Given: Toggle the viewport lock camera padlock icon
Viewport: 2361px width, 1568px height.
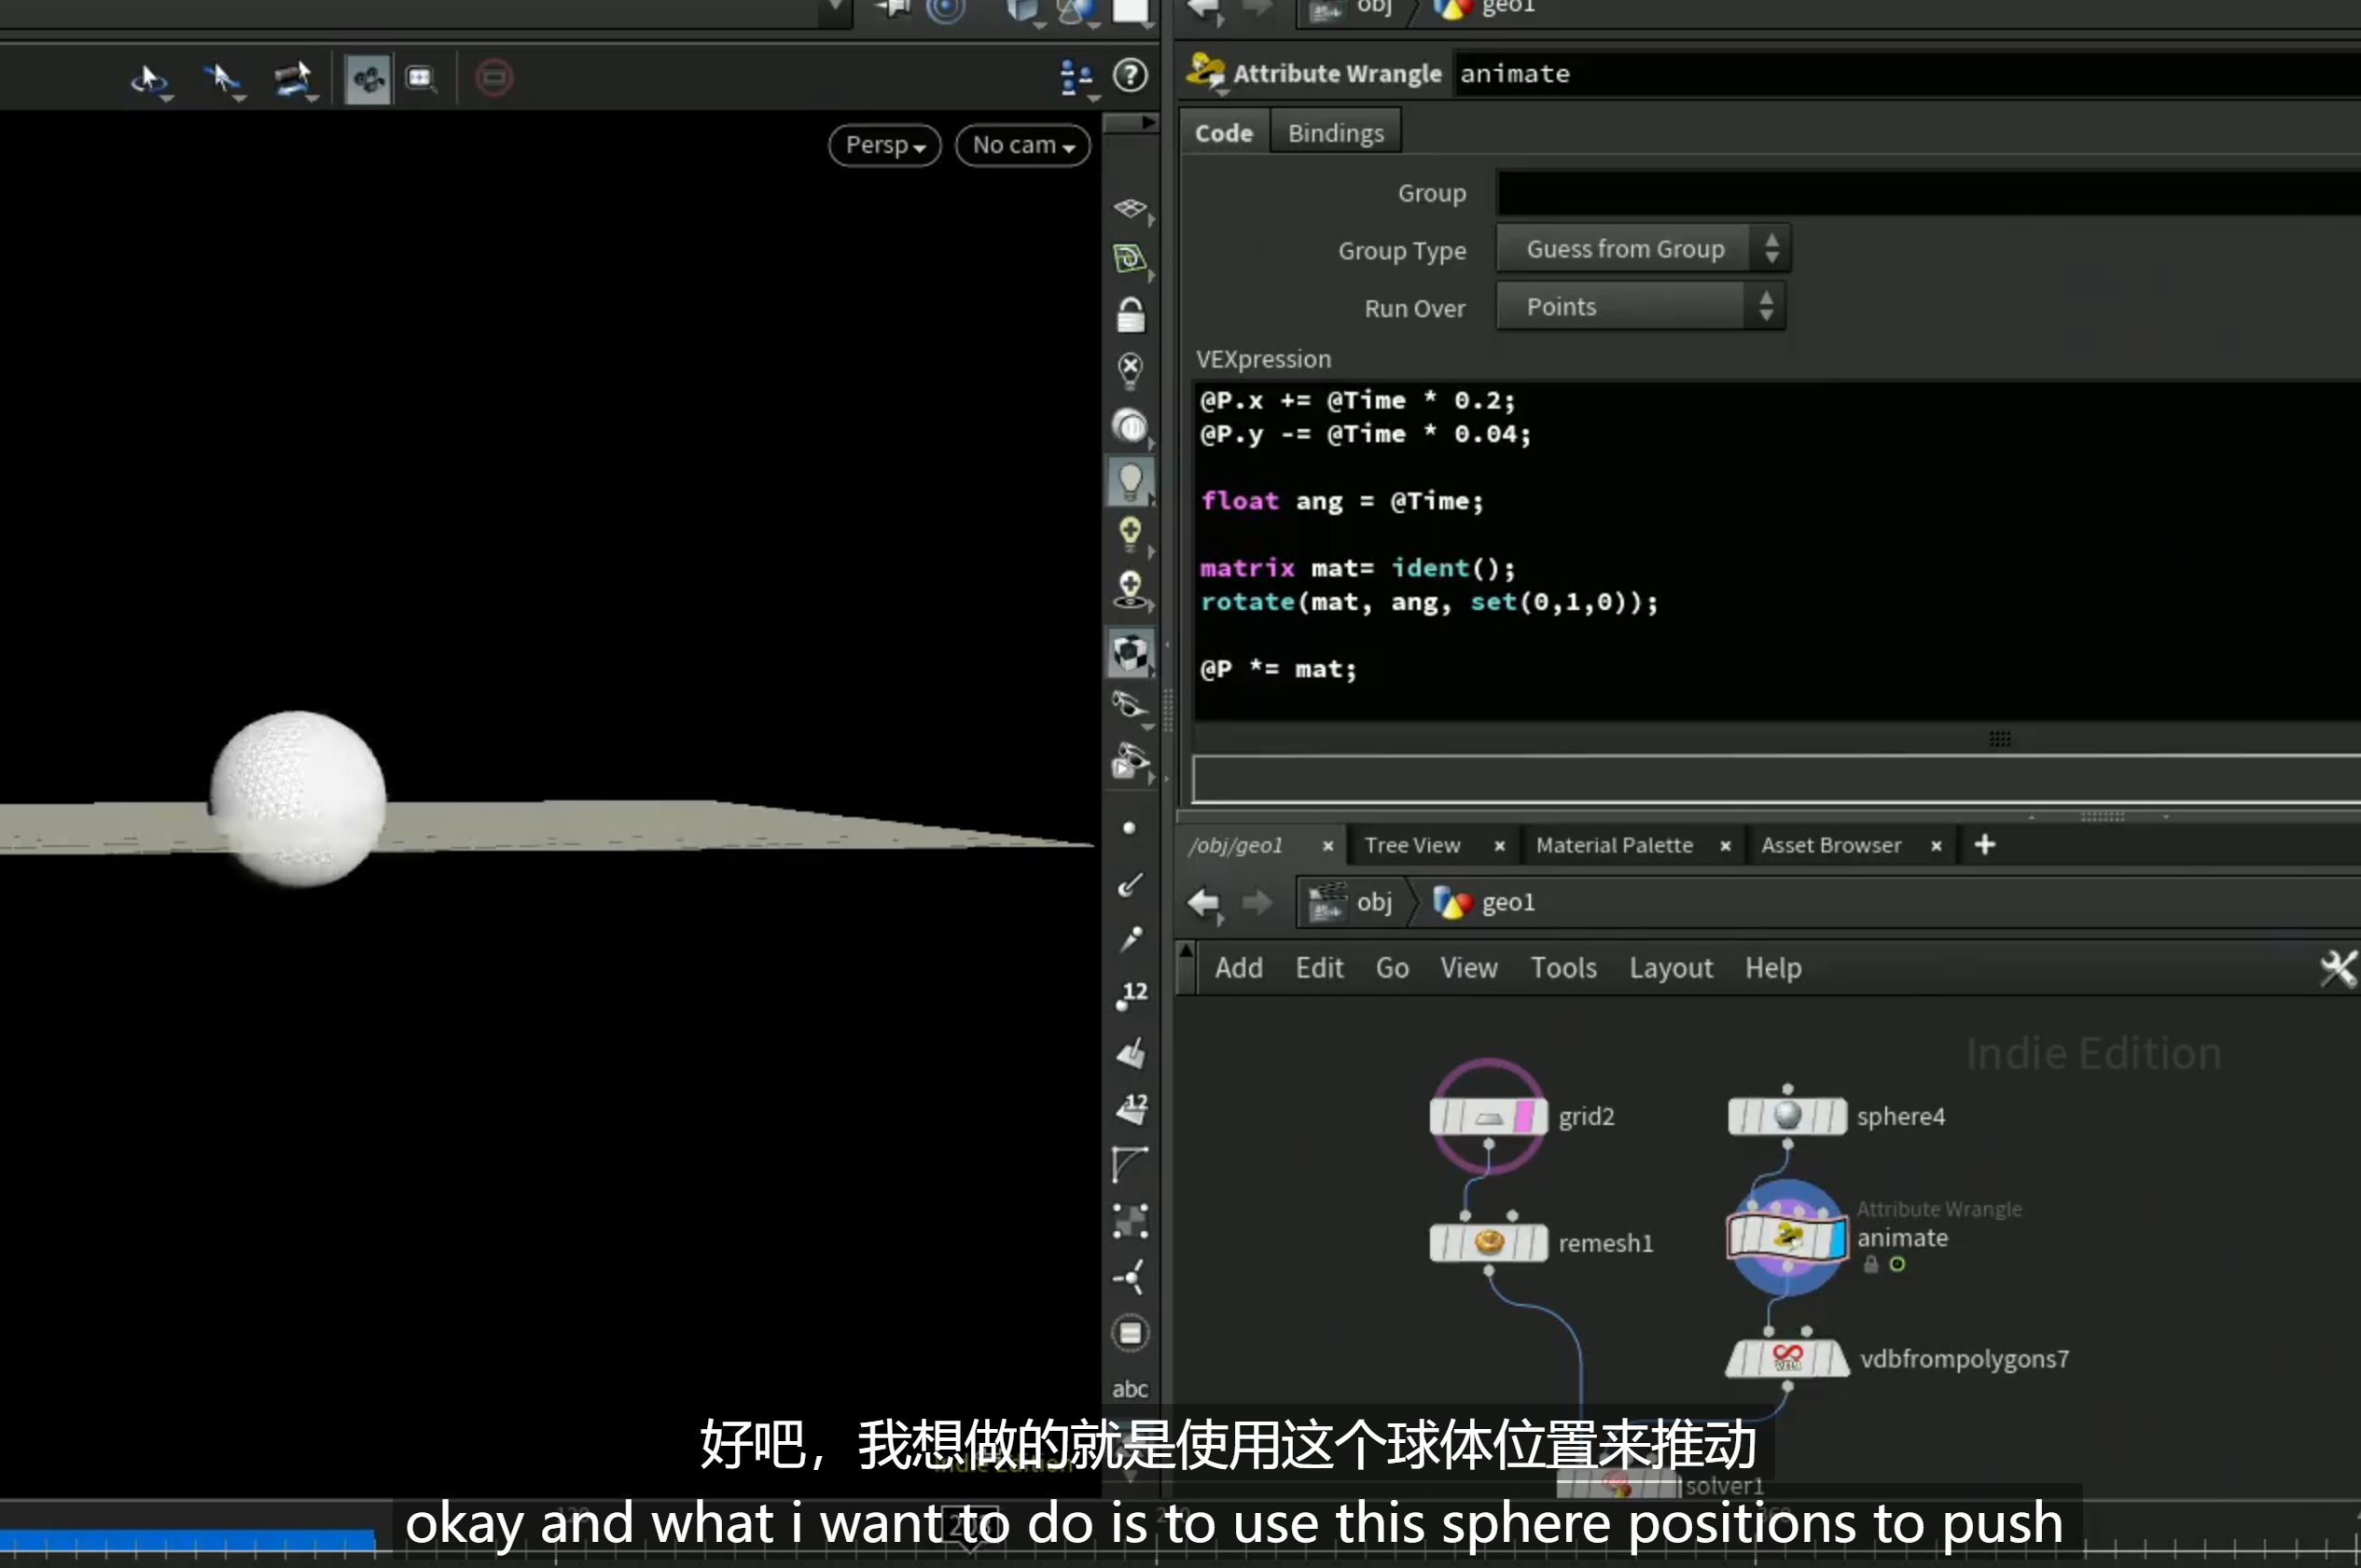Looking at the screenshot, I should click(1130, 314).
